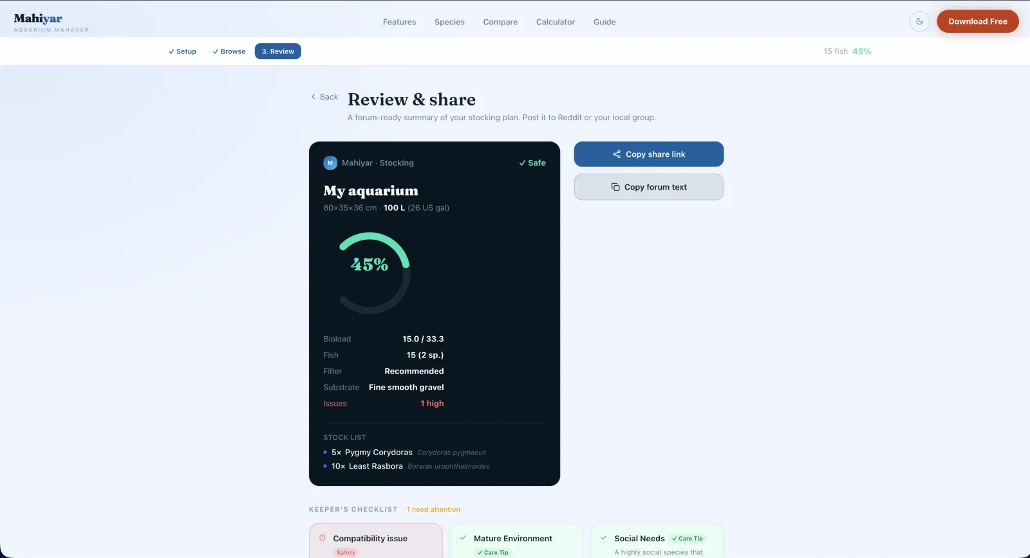Click the Copy forum text button

click(x=649, y=187)
